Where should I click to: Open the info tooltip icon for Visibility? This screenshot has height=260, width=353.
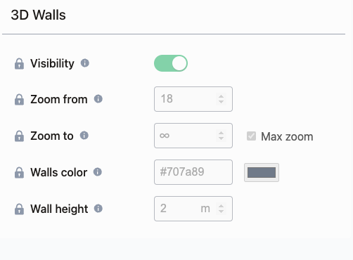click(85, 63)
